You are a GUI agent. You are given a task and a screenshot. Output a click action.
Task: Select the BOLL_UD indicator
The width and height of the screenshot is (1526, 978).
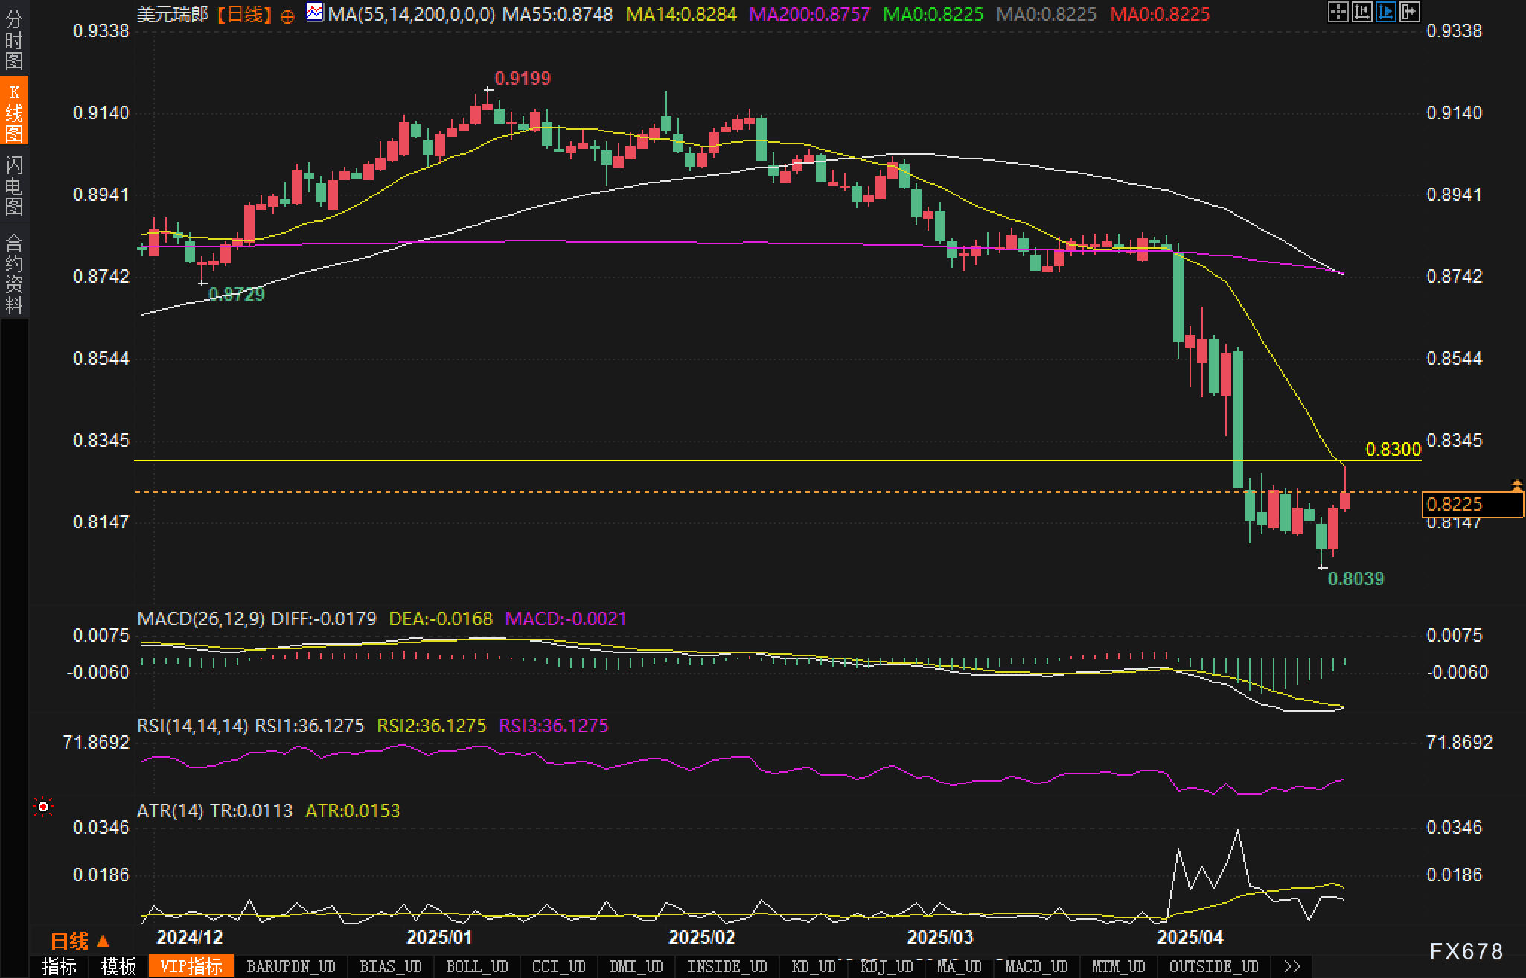[x=476, y=966]
